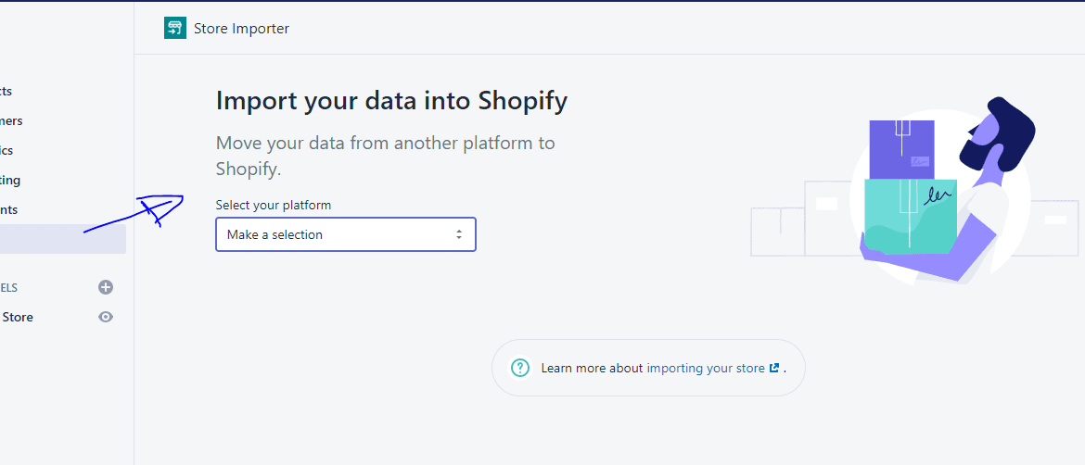Open the Store sales channel item
This screenshot has width=1085, height=465.
18,317
